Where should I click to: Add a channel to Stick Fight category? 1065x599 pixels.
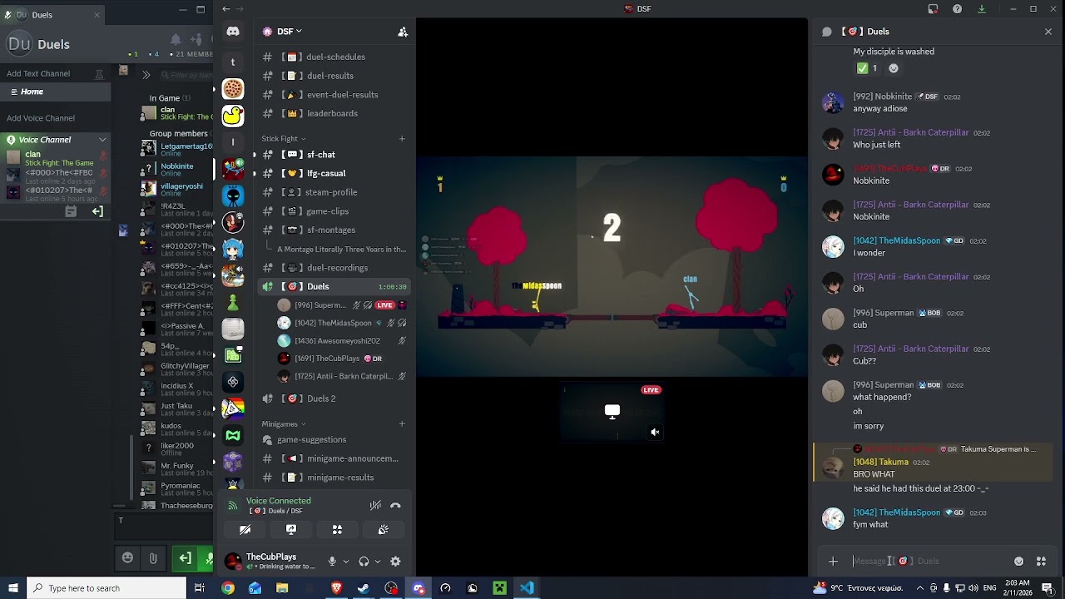(x=402, y=139)
